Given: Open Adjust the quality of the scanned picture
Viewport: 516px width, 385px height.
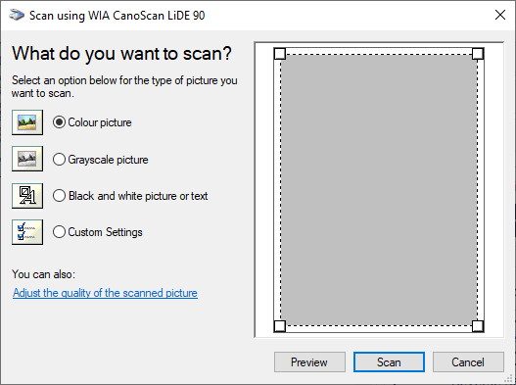Looking at the screenshot, I should pyautogui.click(x=105, y=293).
